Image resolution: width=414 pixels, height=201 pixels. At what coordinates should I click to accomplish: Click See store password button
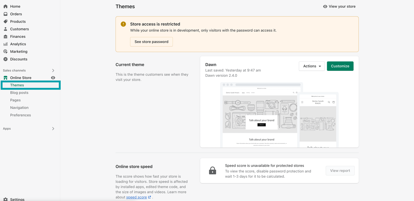(151, 42)
